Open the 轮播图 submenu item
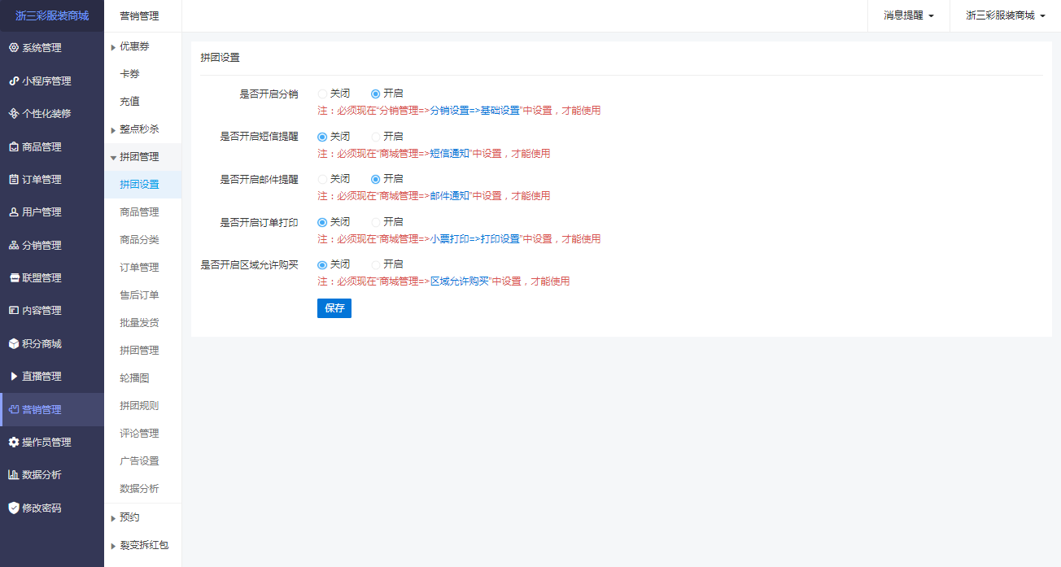Viewport: 1061px width, 567px height. 142,378
